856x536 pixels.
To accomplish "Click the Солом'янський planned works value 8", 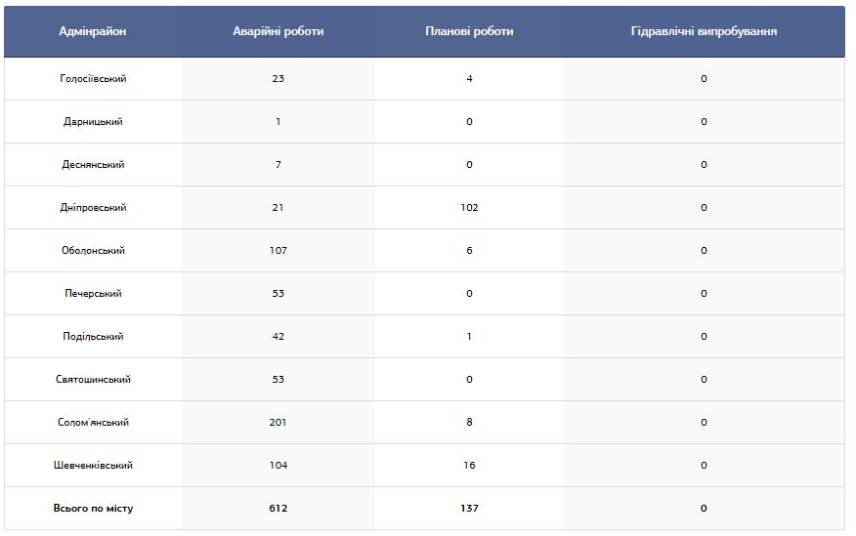I will [x=469, y=422].
